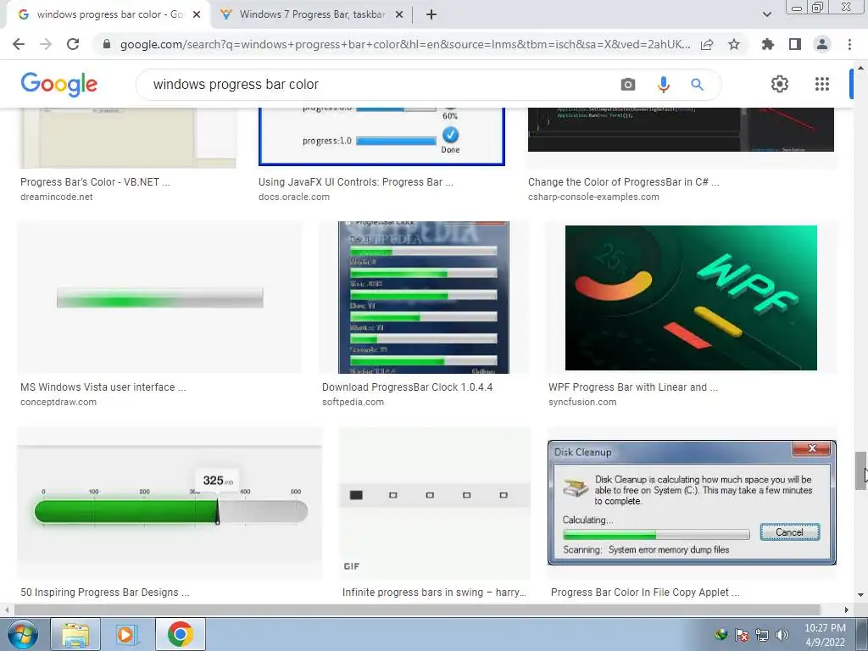Image resolution: width=868 pixels, height=651 pixels.
Task: Open 'Infinite progress bars in swing' result
Action: (434, 593)
